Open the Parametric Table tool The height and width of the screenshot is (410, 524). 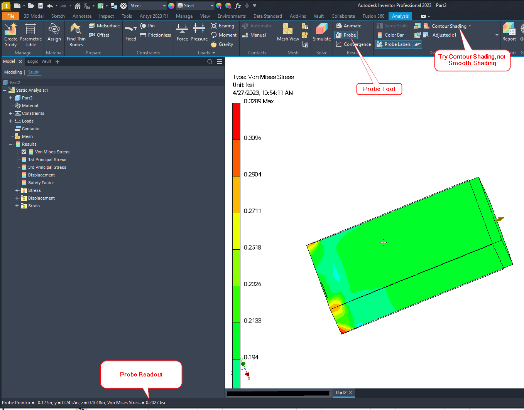click(31, 35)
